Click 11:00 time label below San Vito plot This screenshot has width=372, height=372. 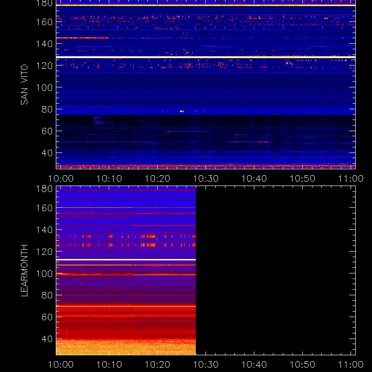(351, 179)
